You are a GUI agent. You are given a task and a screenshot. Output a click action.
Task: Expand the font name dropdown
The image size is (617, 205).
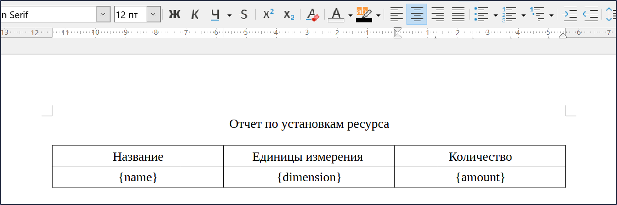(104, 15)
